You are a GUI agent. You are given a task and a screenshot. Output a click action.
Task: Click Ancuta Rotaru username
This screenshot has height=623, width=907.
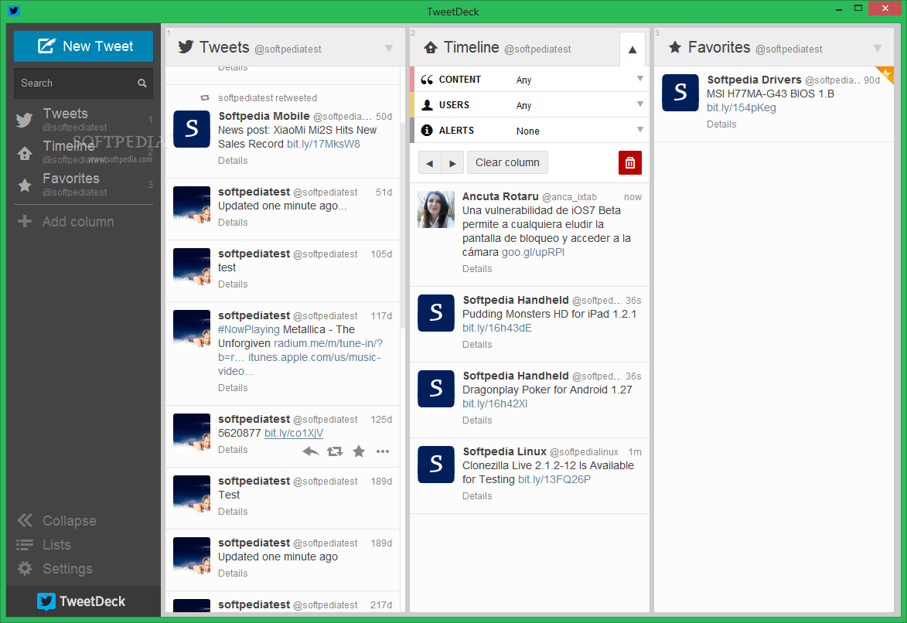tap(500, 196)
